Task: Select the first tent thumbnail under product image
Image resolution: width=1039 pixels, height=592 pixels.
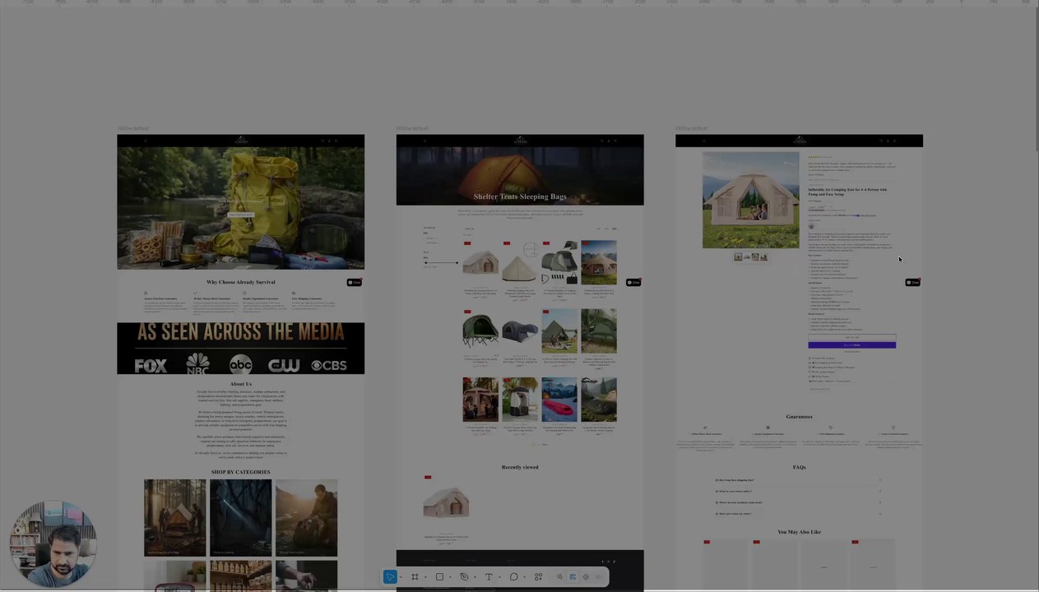Action: [738, 257]
